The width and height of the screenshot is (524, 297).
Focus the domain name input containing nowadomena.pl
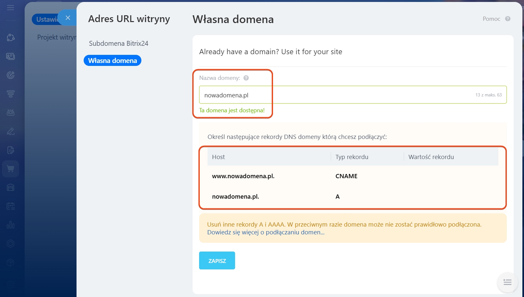[353, 95]
